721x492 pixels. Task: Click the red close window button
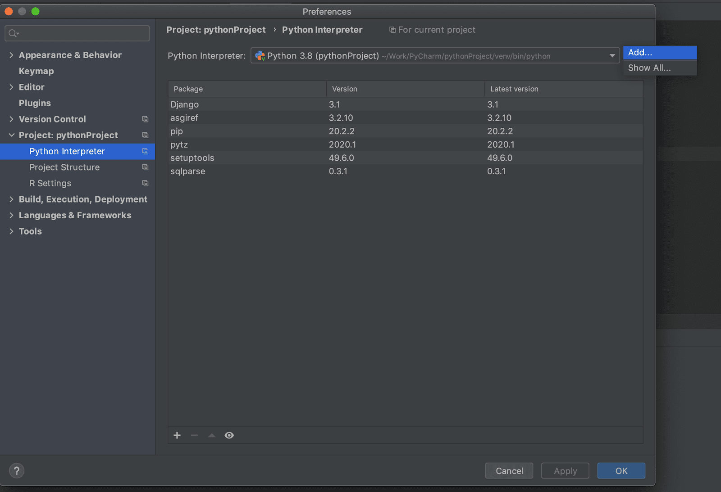tap(9, 11)
